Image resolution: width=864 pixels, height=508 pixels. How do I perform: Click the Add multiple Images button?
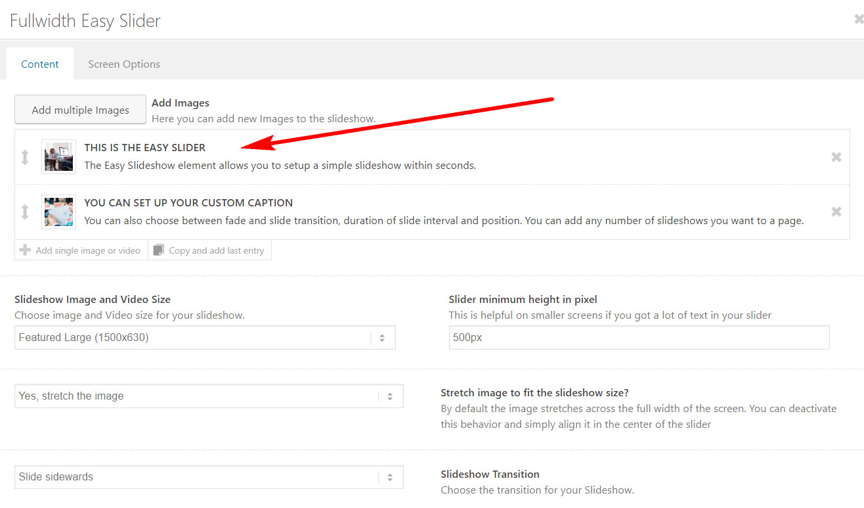click(80, 110)
